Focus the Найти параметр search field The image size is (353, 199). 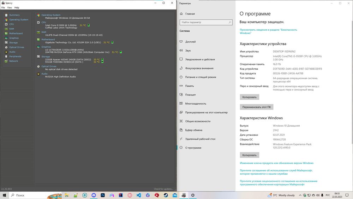tap(206, 22)
